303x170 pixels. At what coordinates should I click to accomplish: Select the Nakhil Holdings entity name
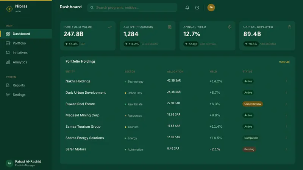(78, 81)
